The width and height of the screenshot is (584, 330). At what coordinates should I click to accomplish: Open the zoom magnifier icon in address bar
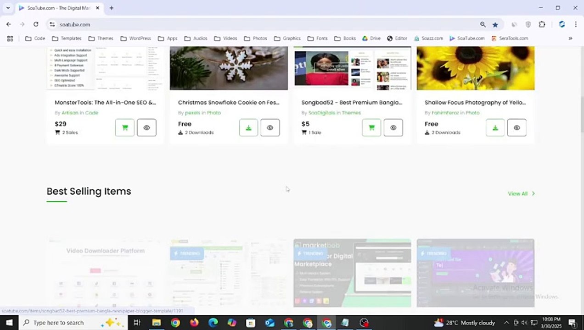[x=483, y=24]
